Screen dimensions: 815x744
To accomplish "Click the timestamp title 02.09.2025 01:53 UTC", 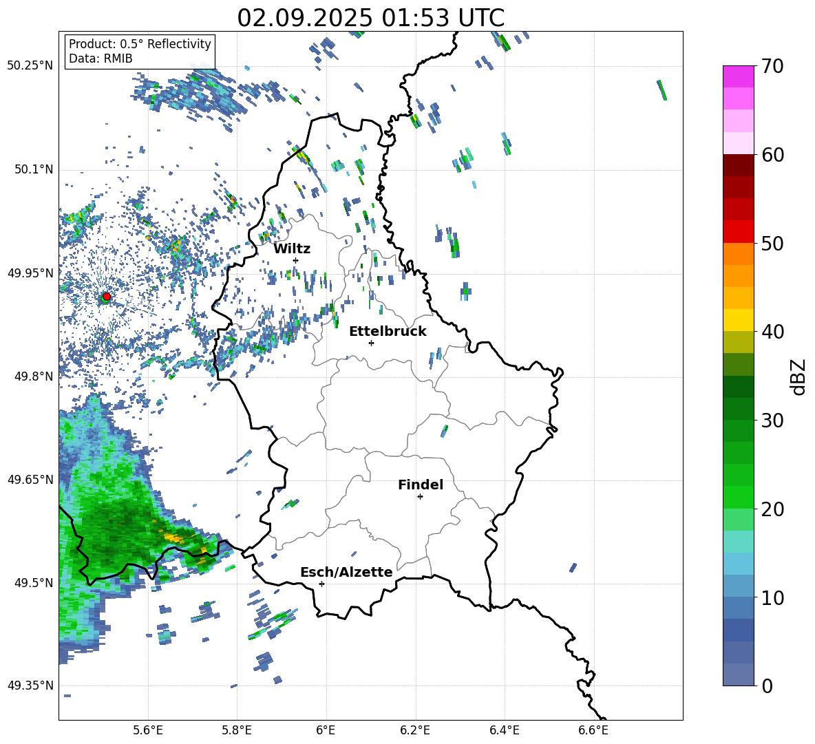I will pos(370,18).
